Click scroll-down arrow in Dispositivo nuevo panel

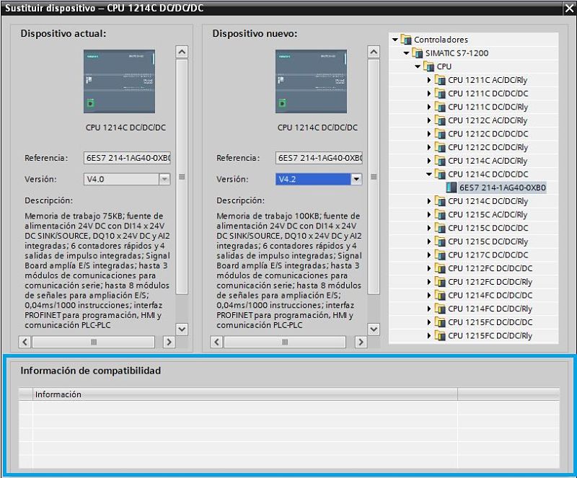374,329
